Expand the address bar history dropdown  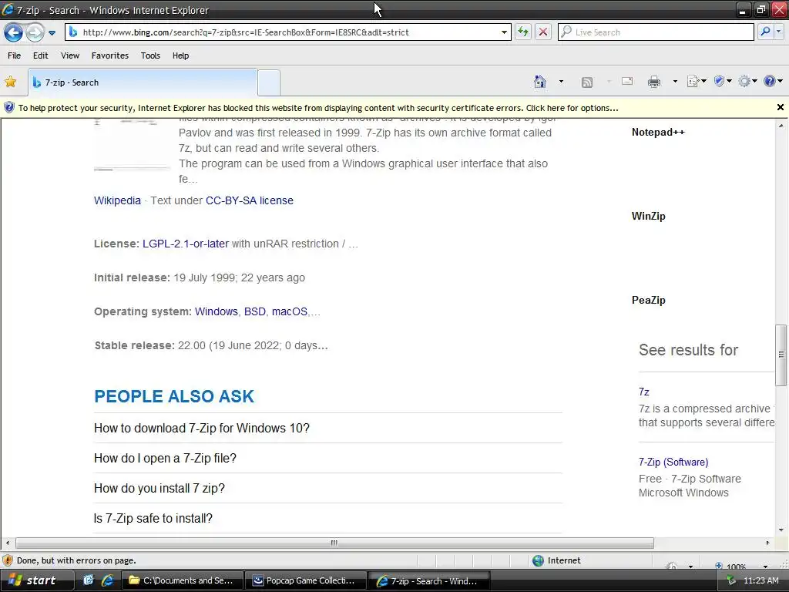click(504, 32)
